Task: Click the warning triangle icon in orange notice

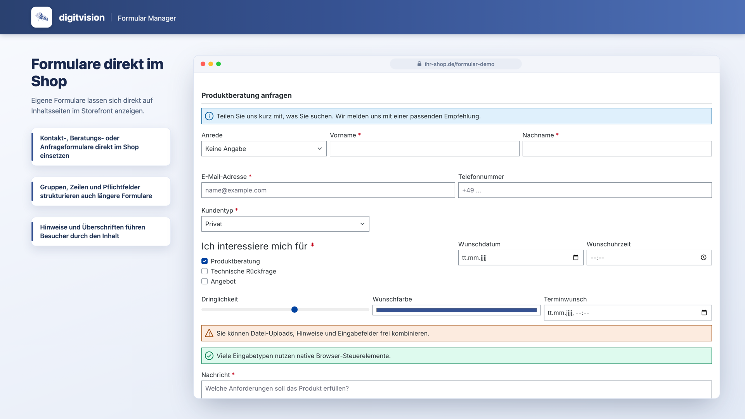Action: click(209, 333)
